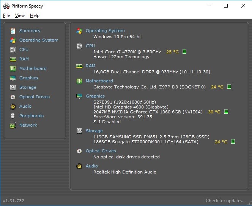The height and width of the screenshot is (206, 252).
Task: Click the Audio speaker icon in sidebar
Action: coord(13,106)
